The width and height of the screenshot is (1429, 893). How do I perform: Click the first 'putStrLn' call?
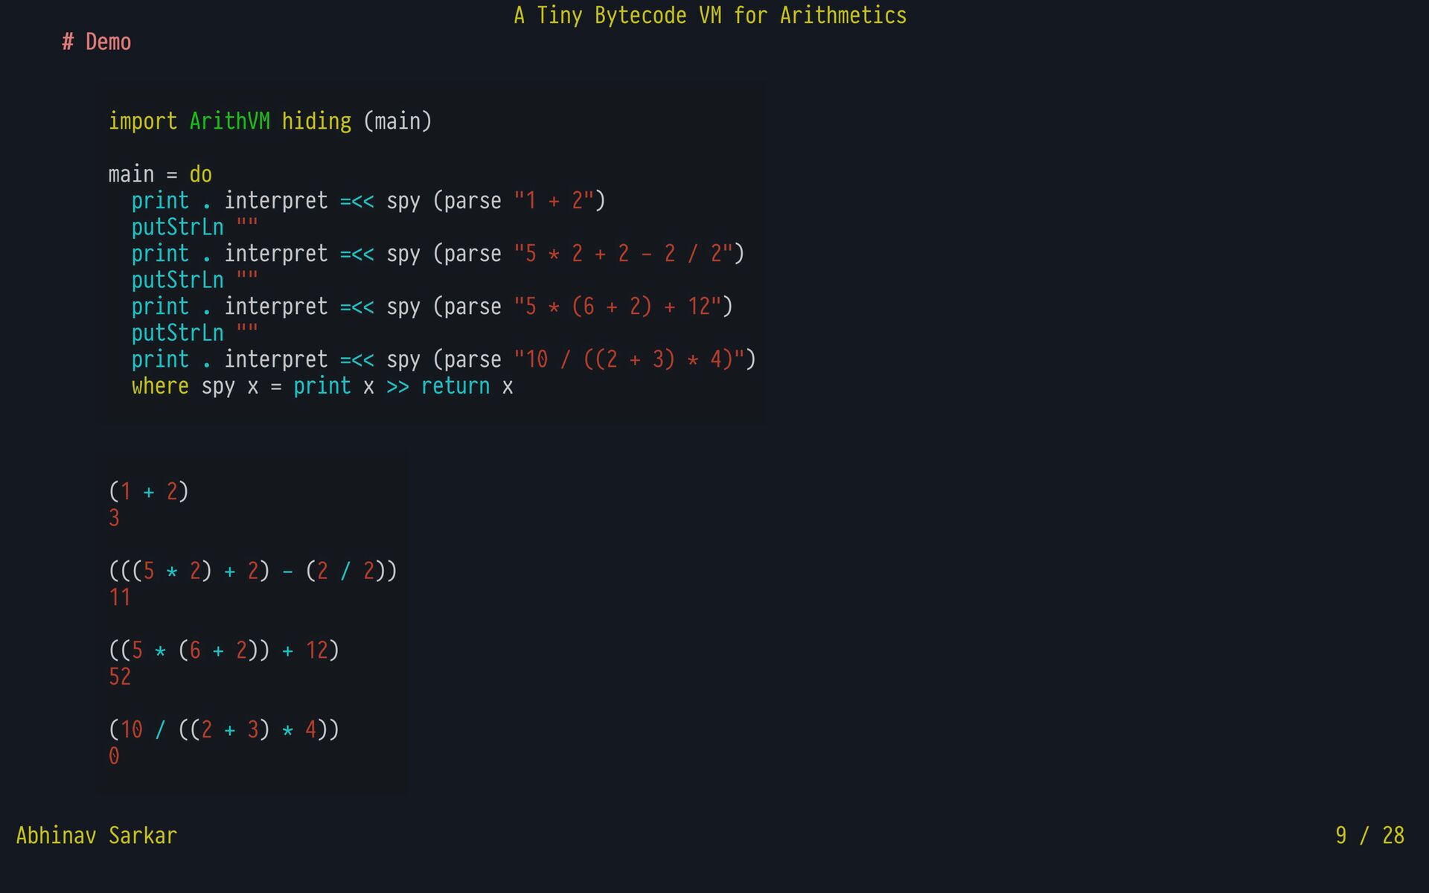[177, 227]
